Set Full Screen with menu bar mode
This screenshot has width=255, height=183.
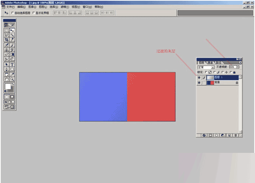[x=10, y=102]
